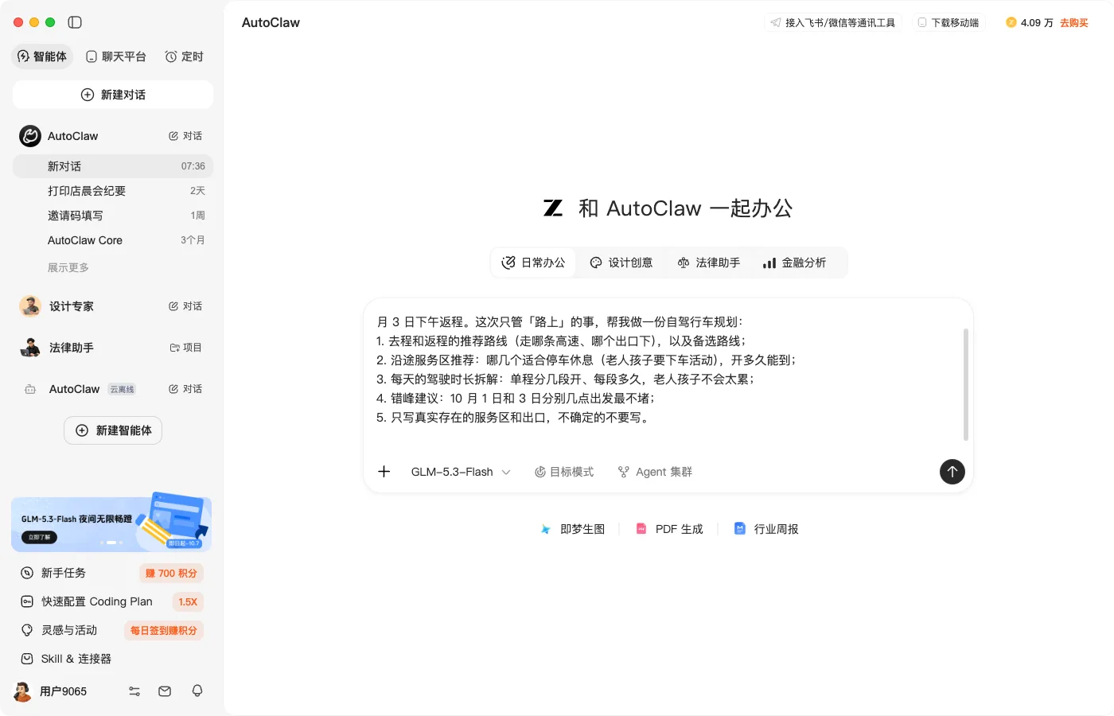Click the AutoClaw title at top

[271, 22]
